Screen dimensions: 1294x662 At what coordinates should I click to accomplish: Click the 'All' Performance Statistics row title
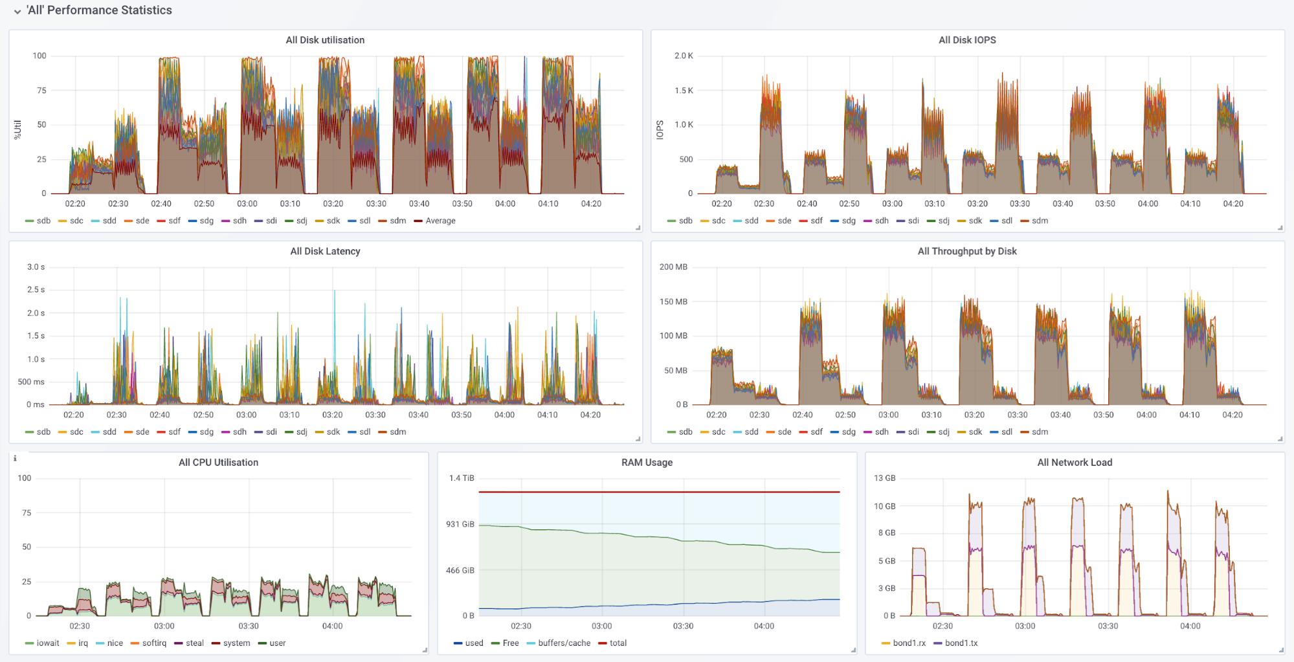(99, 10)
